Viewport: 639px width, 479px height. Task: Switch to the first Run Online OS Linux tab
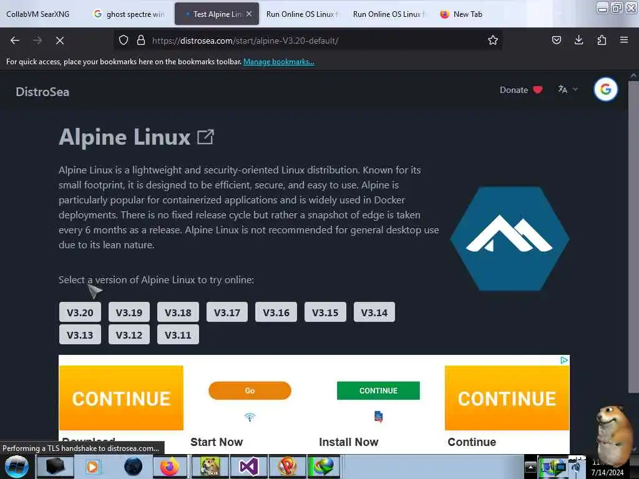[x=303, y=14]
